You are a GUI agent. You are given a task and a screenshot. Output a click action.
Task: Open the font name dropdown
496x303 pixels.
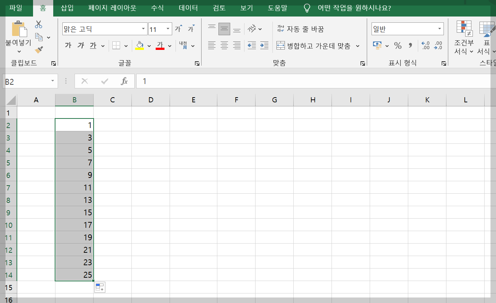[x=143, y=28]
